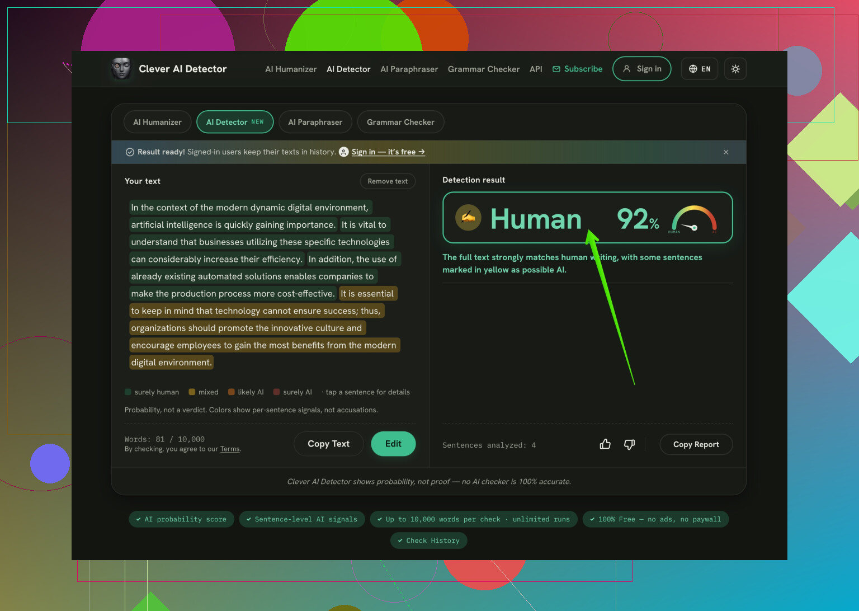Switch to the AI Humanizer tab
The width and height of the screenshot is (859, 611).
[x=157, y=122]
